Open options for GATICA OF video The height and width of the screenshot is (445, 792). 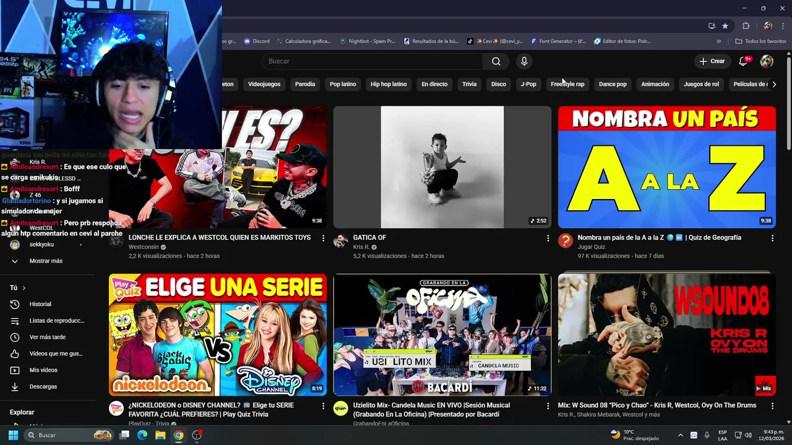click(x=548, y=238)
